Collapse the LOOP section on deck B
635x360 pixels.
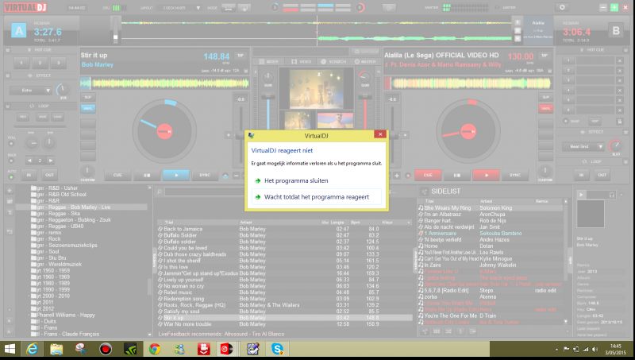pyautogui.click(x=625, y=161)
